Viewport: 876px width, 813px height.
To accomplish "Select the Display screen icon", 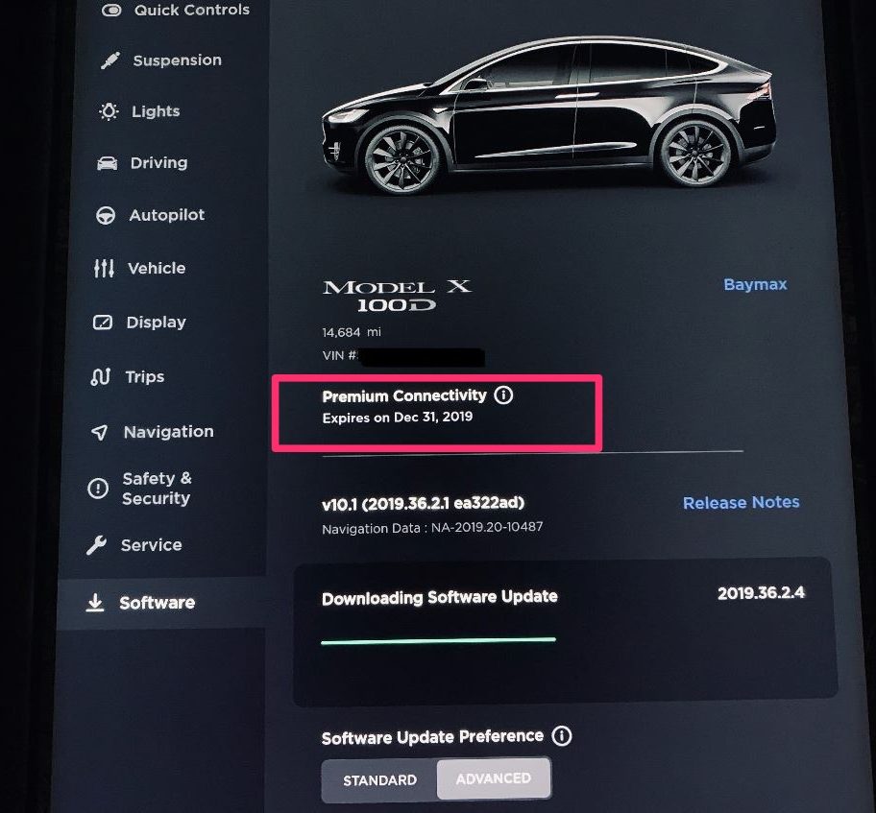I will 102,323.
